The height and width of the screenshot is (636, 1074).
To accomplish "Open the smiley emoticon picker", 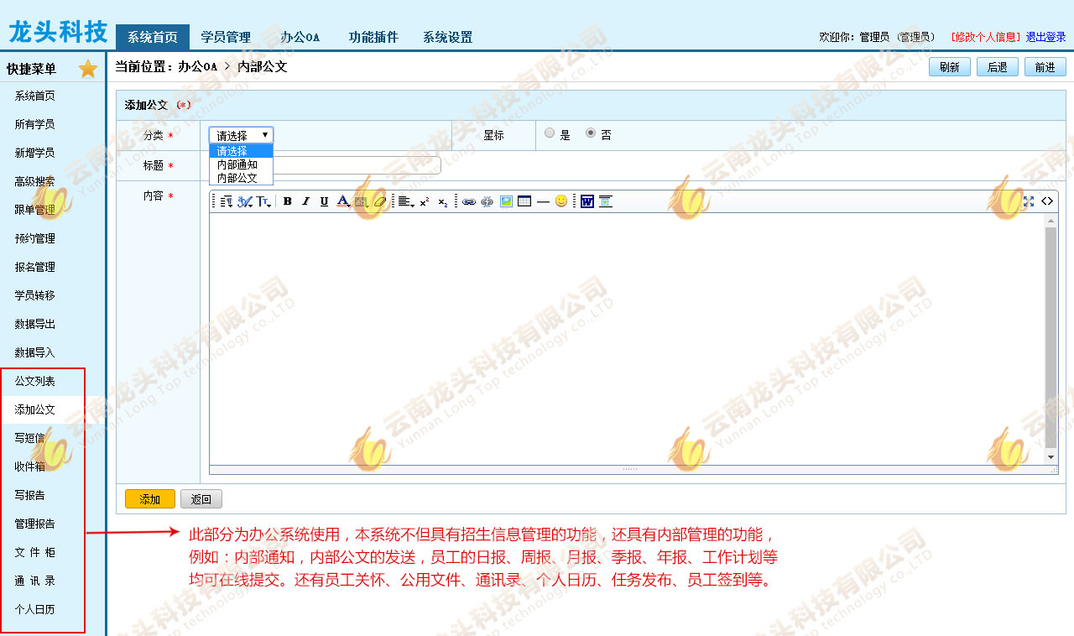I will point(561,201).
